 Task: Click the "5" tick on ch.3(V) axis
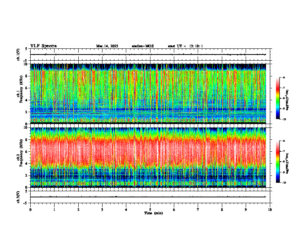tap(27, 191)
